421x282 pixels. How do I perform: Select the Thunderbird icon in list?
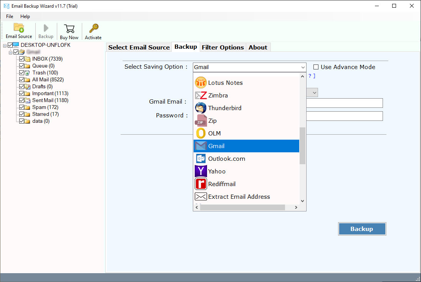point(201,108)
